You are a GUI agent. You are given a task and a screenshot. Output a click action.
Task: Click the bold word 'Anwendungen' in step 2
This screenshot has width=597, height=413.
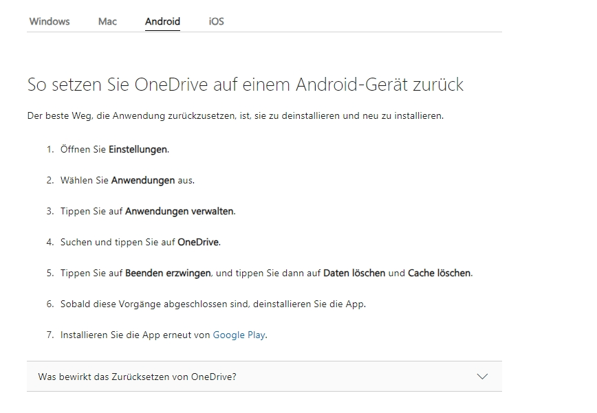tap(143, 180)
